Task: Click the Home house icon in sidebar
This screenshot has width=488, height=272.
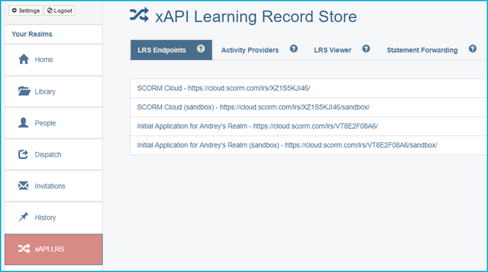Action: [24, 59]
